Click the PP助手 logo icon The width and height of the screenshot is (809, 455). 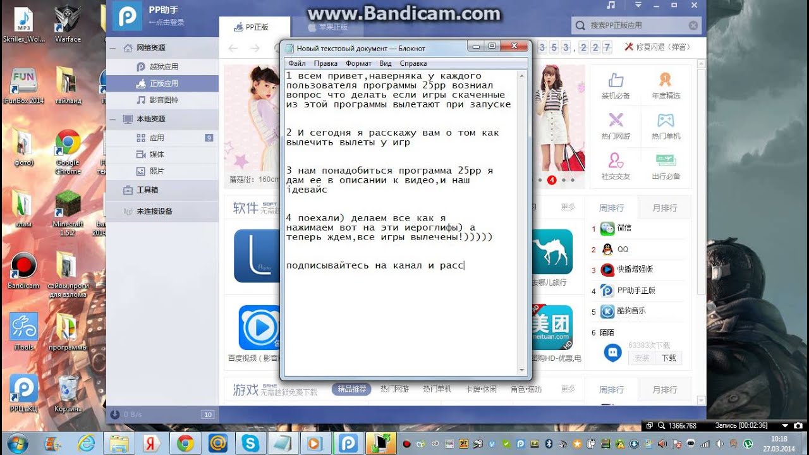[x=127, y=16]
